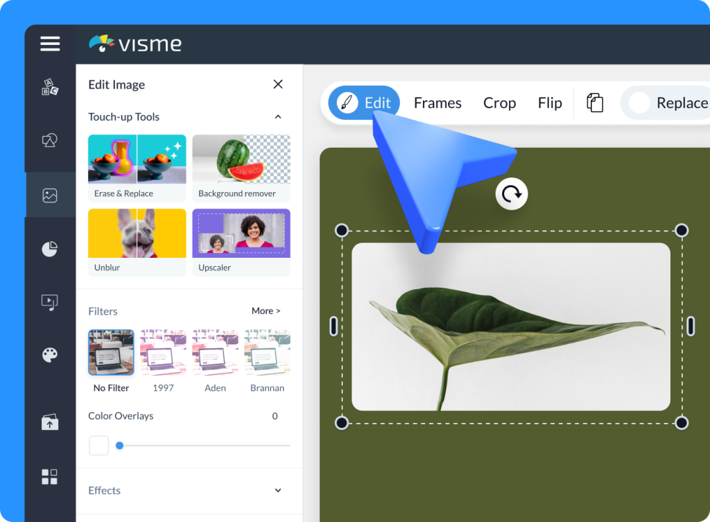710x522 pixels.
Task: Select the text blocks sidebar icon
Action: (49, 87)
